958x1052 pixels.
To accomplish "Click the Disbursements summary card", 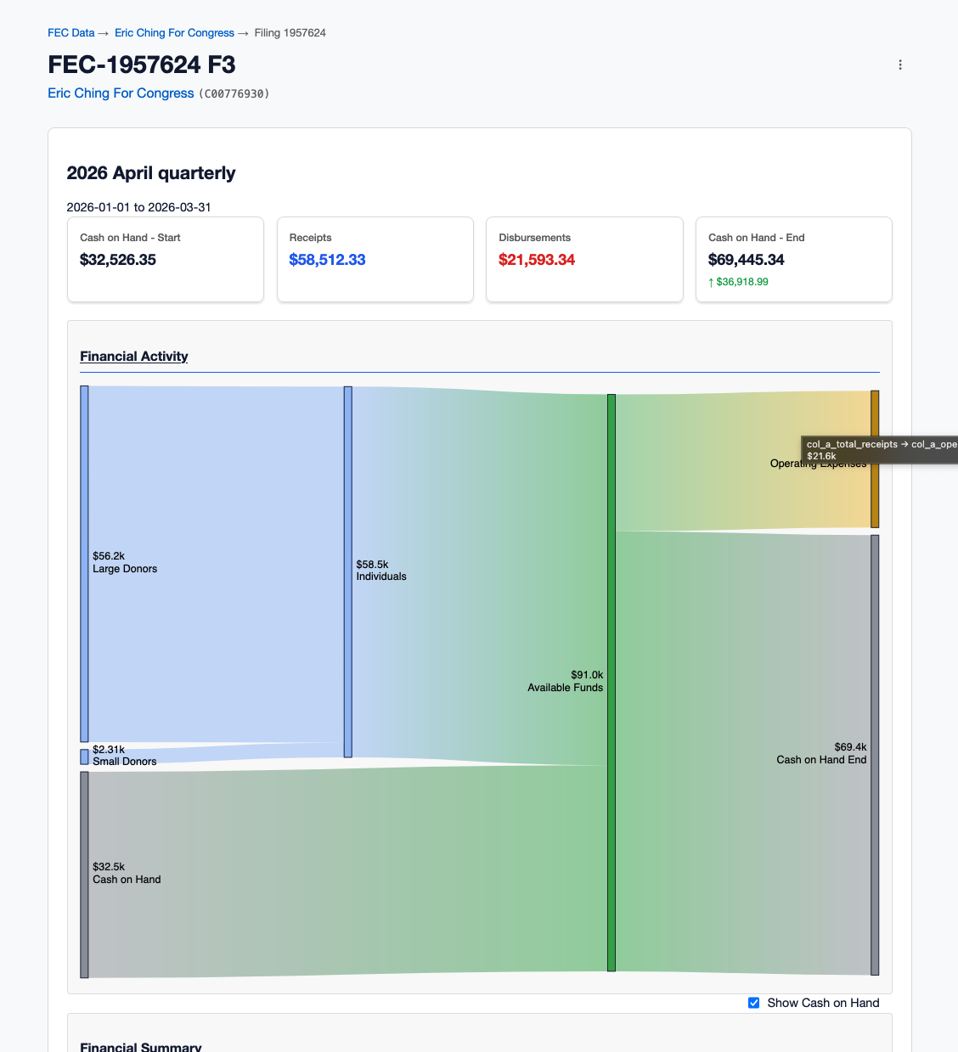I will pos(584,259).
